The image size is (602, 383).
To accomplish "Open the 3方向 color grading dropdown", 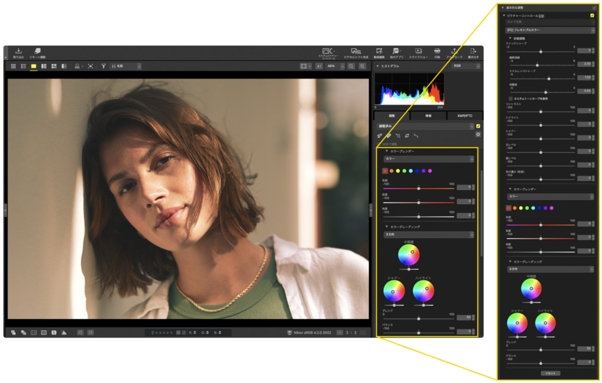I will tap(429, 235).
